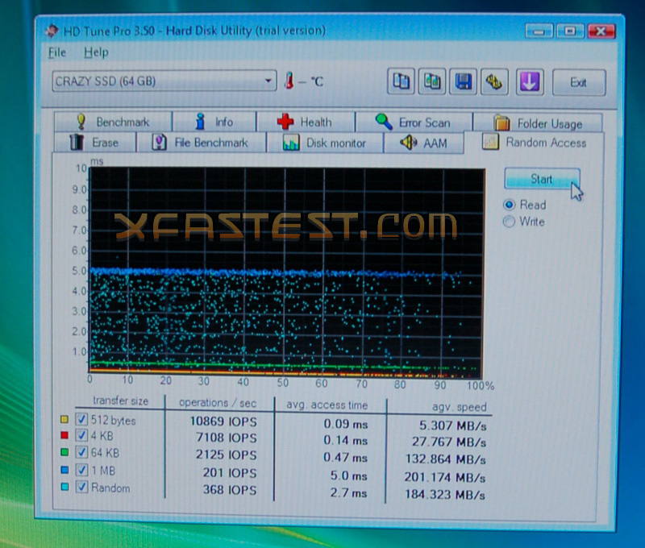Open the Benchmark tab
This screenshot has height=548, width=645.
coord(113,122)
